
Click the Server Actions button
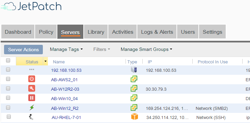(x=23, y=50)
